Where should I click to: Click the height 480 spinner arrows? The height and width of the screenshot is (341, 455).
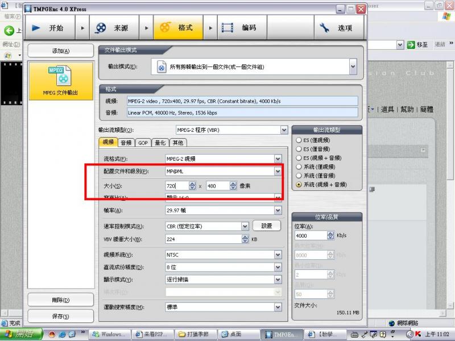point(233,186)
